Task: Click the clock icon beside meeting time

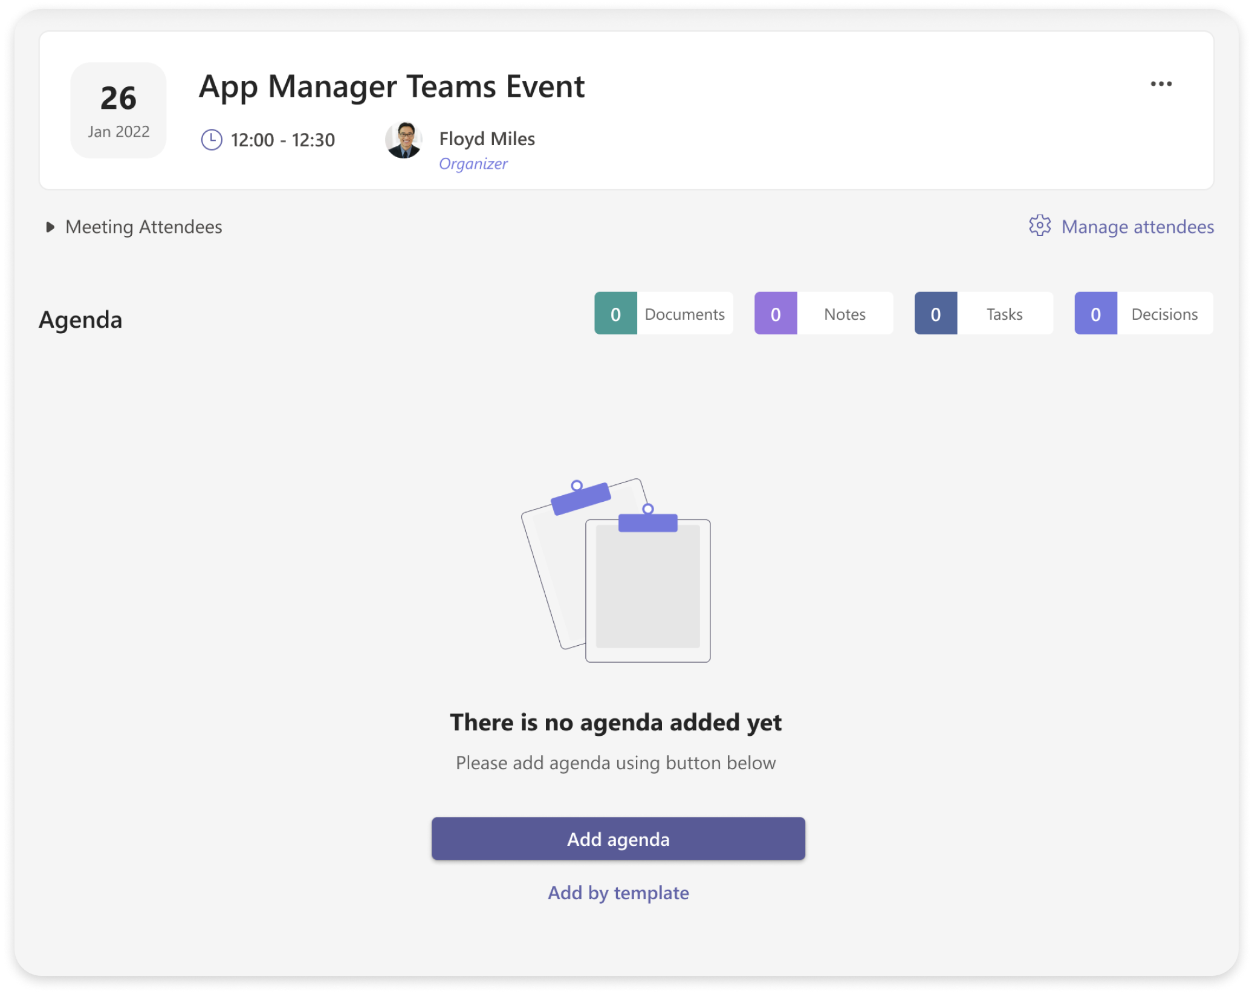Action: (x=211, y=140)
